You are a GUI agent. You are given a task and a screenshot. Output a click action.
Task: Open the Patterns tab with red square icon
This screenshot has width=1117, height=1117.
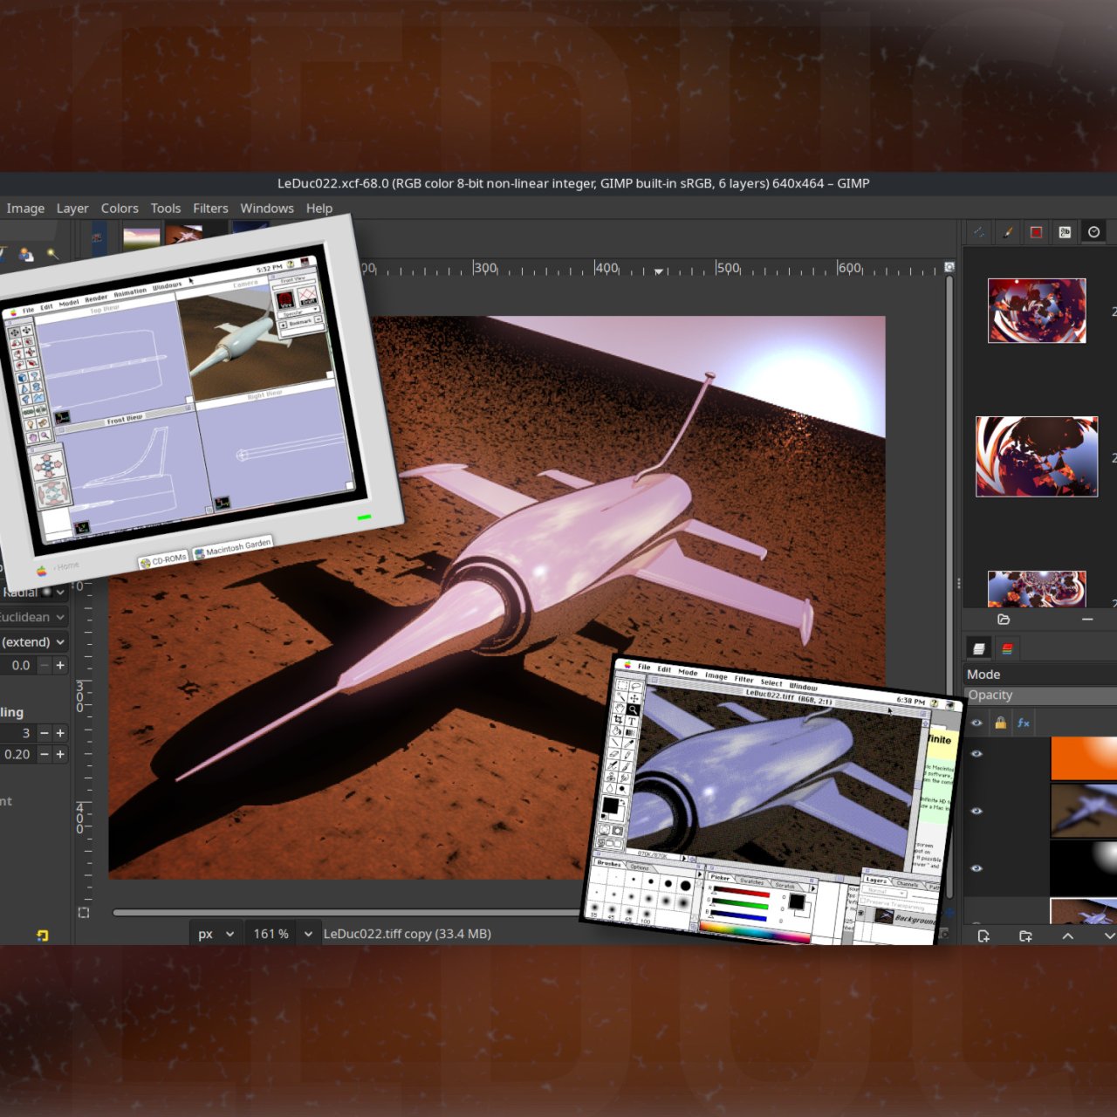pyautogui.click(x=1036, y=232)
